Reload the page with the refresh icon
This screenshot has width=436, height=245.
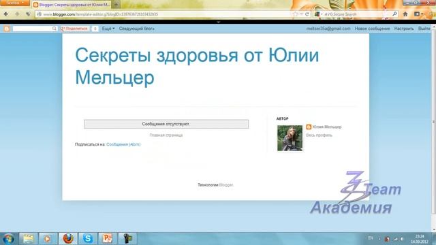[307, 14]
